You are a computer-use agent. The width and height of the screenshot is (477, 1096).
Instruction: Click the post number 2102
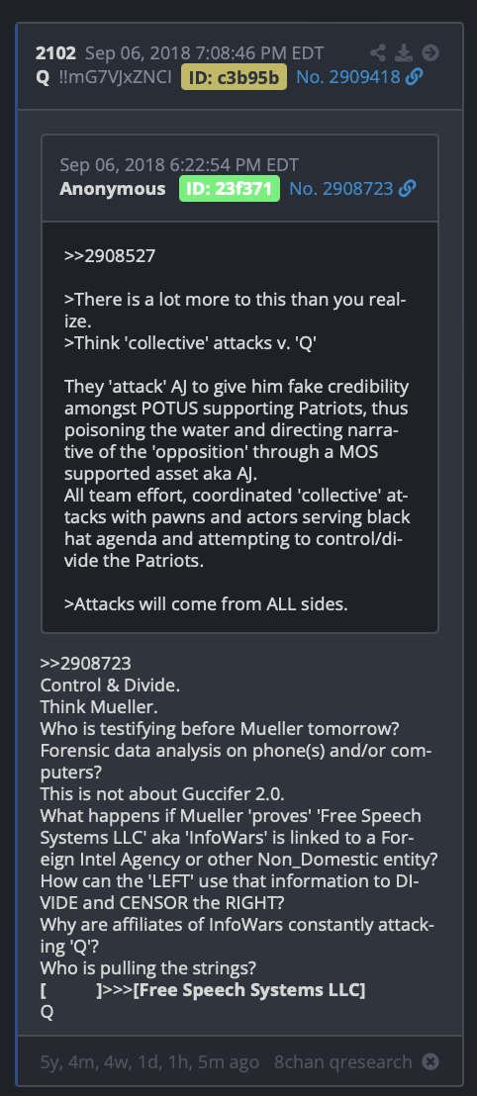coord(56,53)
